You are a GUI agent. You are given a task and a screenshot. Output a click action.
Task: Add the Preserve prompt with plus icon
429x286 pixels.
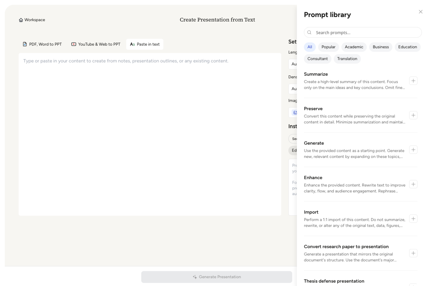pos(413,115)
